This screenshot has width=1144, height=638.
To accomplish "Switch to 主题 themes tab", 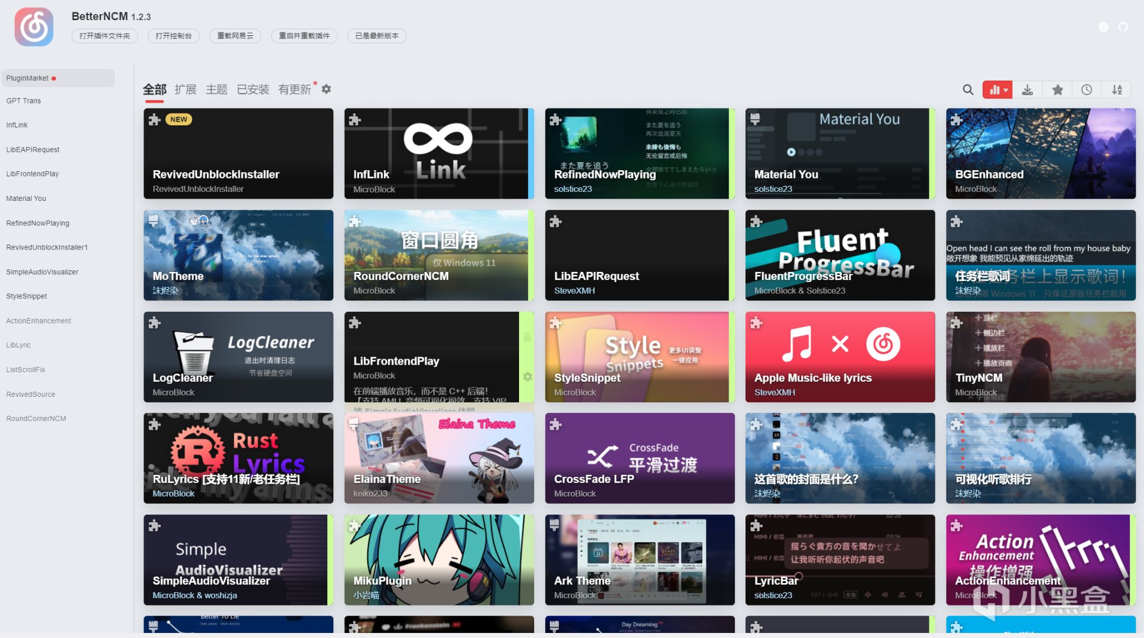I will coord(216,90).
